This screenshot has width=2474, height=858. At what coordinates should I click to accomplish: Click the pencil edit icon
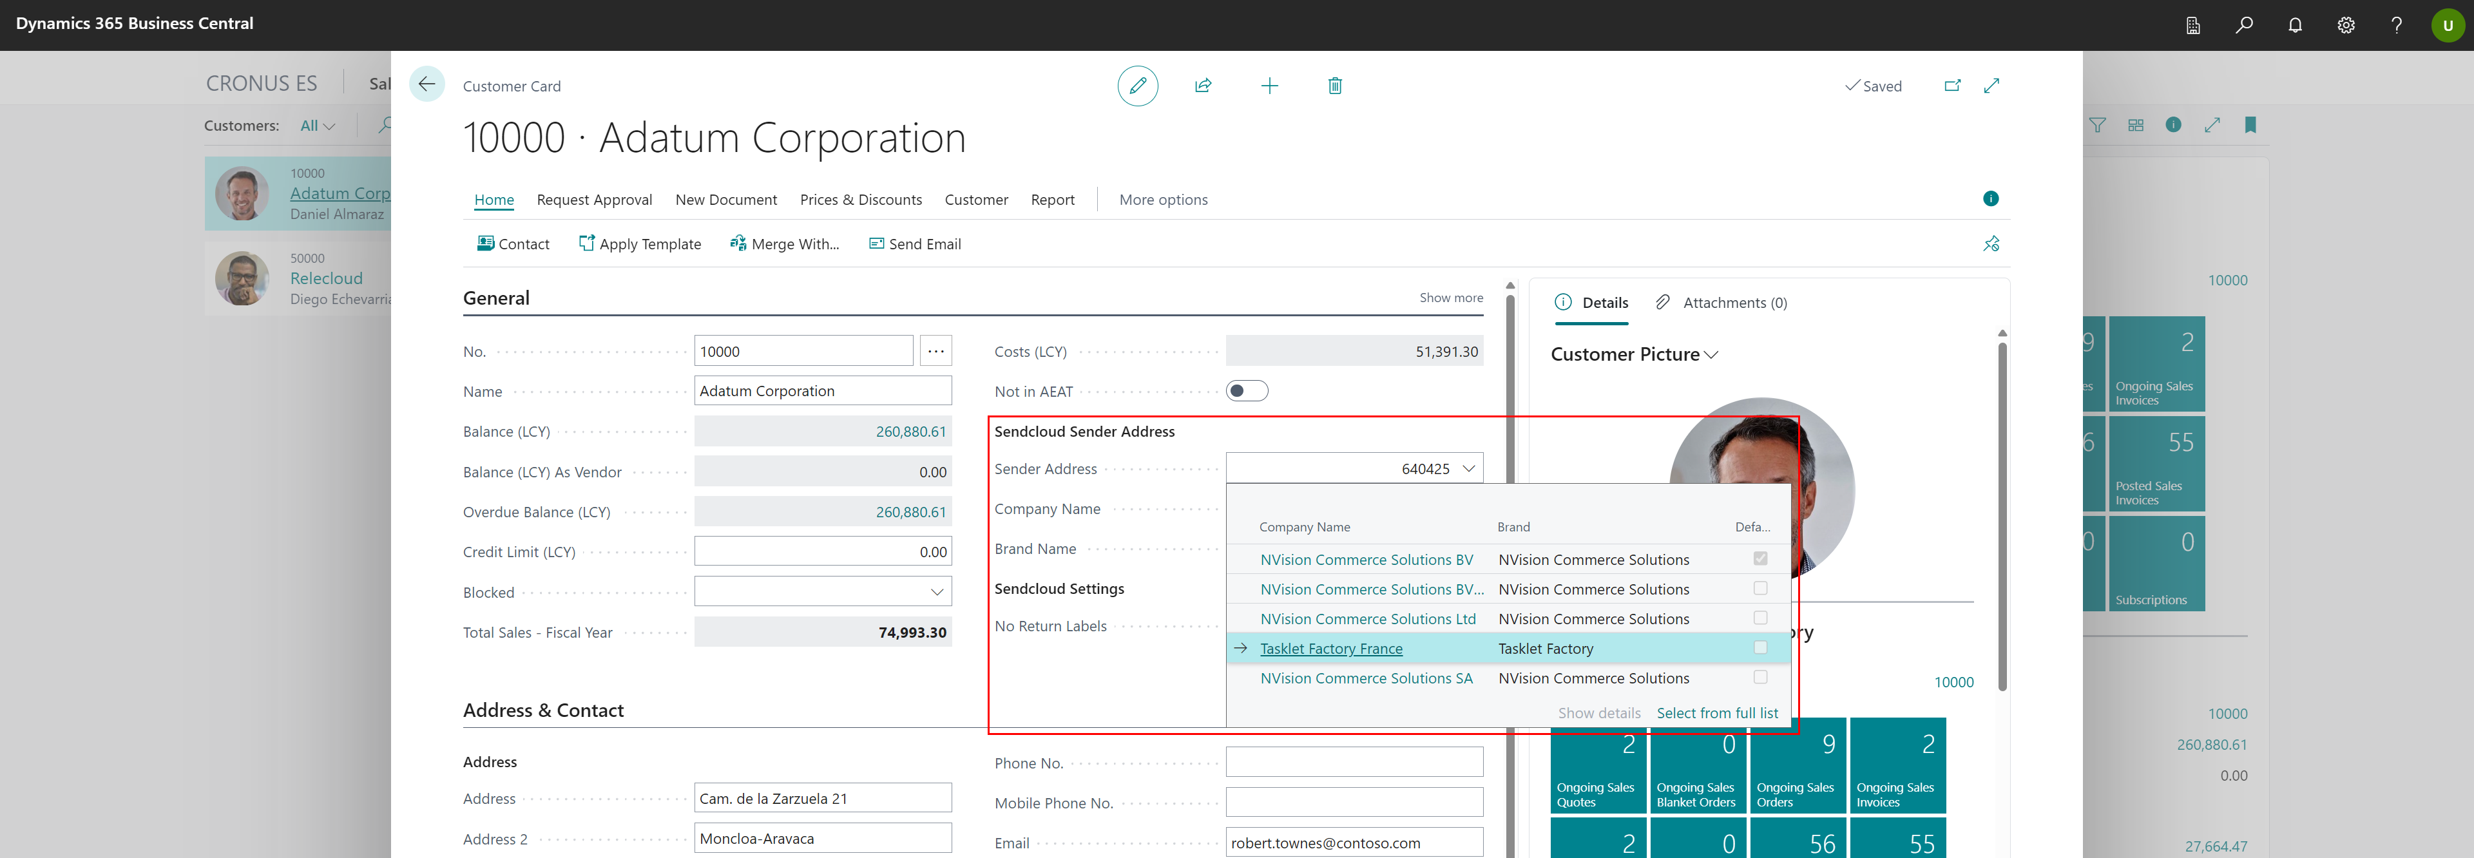pyautogui.click(x=1137, y=86)
